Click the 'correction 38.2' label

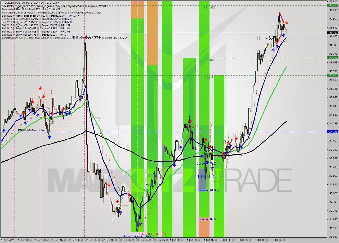[x=206, y=163]
